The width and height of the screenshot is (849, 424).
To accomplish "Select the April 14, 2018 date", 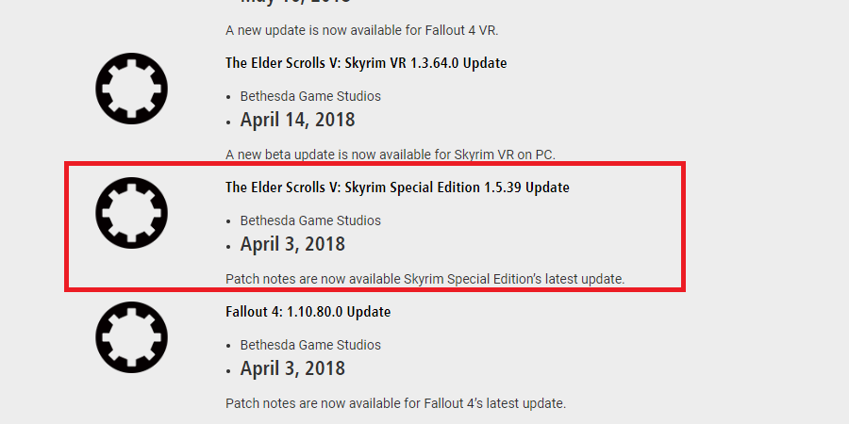I will (297, 120).
